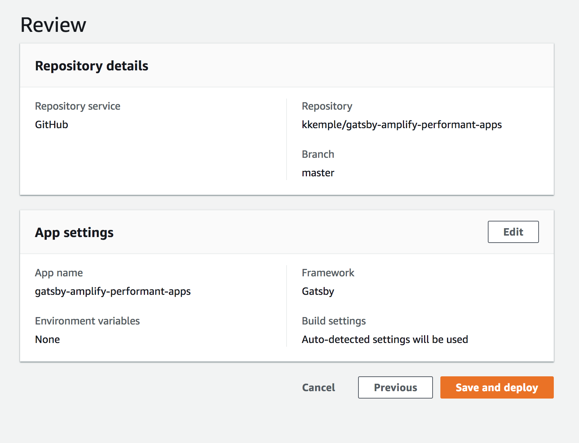Select the None environment variables value
579x443 pixels.
coord(47,339)
